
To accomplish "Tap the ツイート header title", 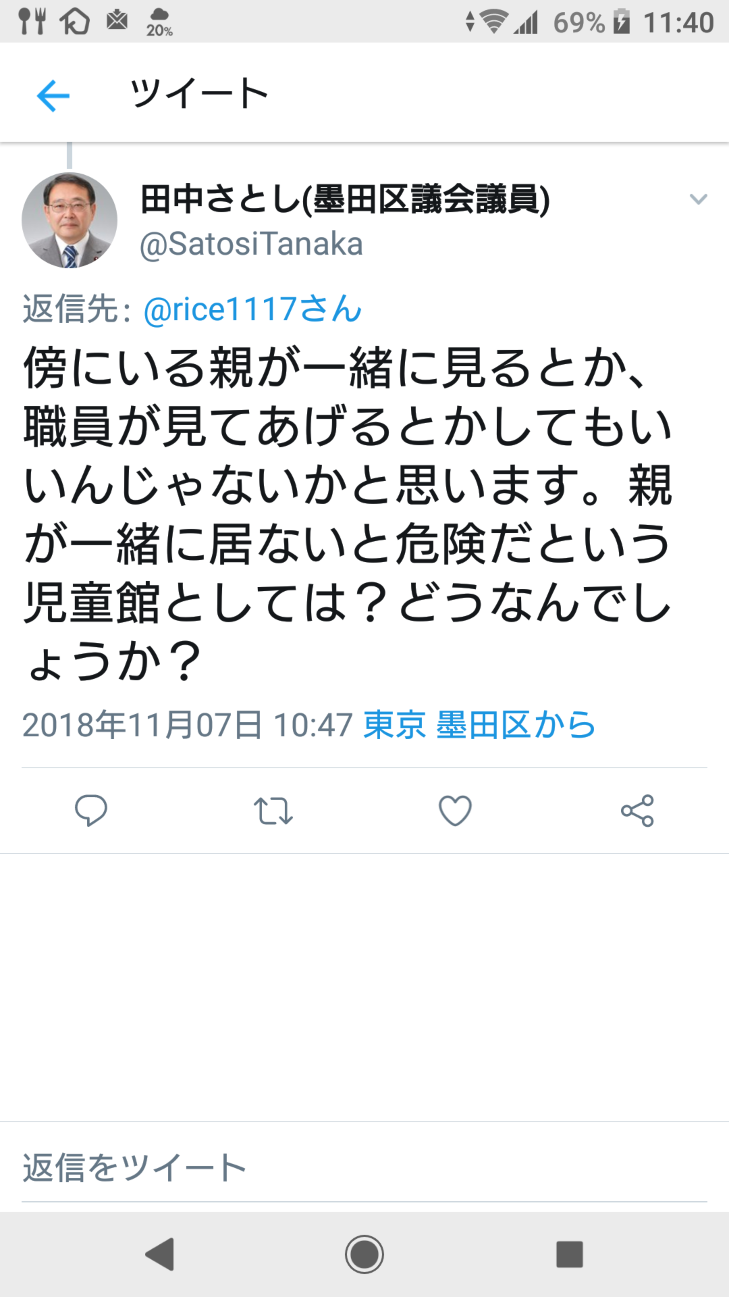I will 199,94.
